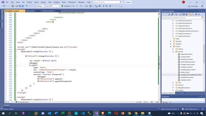
Task: Open the Debug configuration dropdown
Action: tap(41, 6)
